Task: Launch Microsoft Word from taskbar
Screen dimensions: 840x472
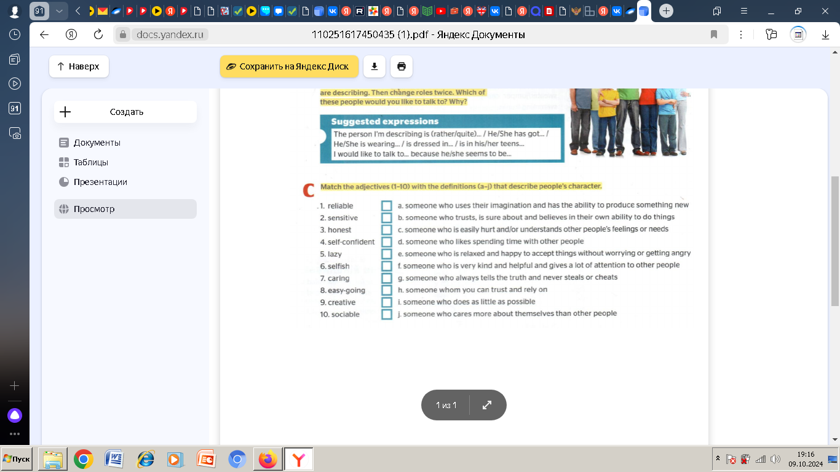Action: (x=114, y=459)
